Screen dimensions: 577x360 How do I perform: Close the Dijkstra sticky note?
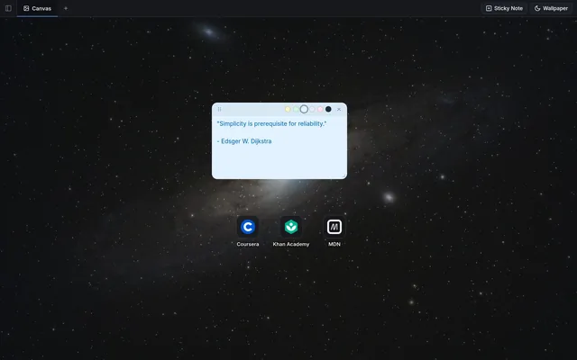[339, 109]
